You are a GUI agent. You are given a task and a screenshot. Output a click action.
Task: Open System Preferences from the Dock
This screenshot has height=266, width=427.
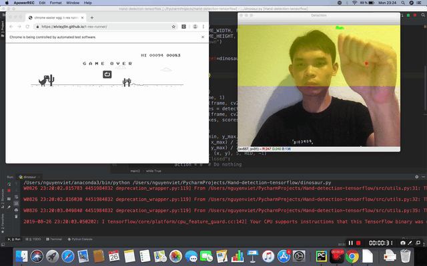coord(299,256)
